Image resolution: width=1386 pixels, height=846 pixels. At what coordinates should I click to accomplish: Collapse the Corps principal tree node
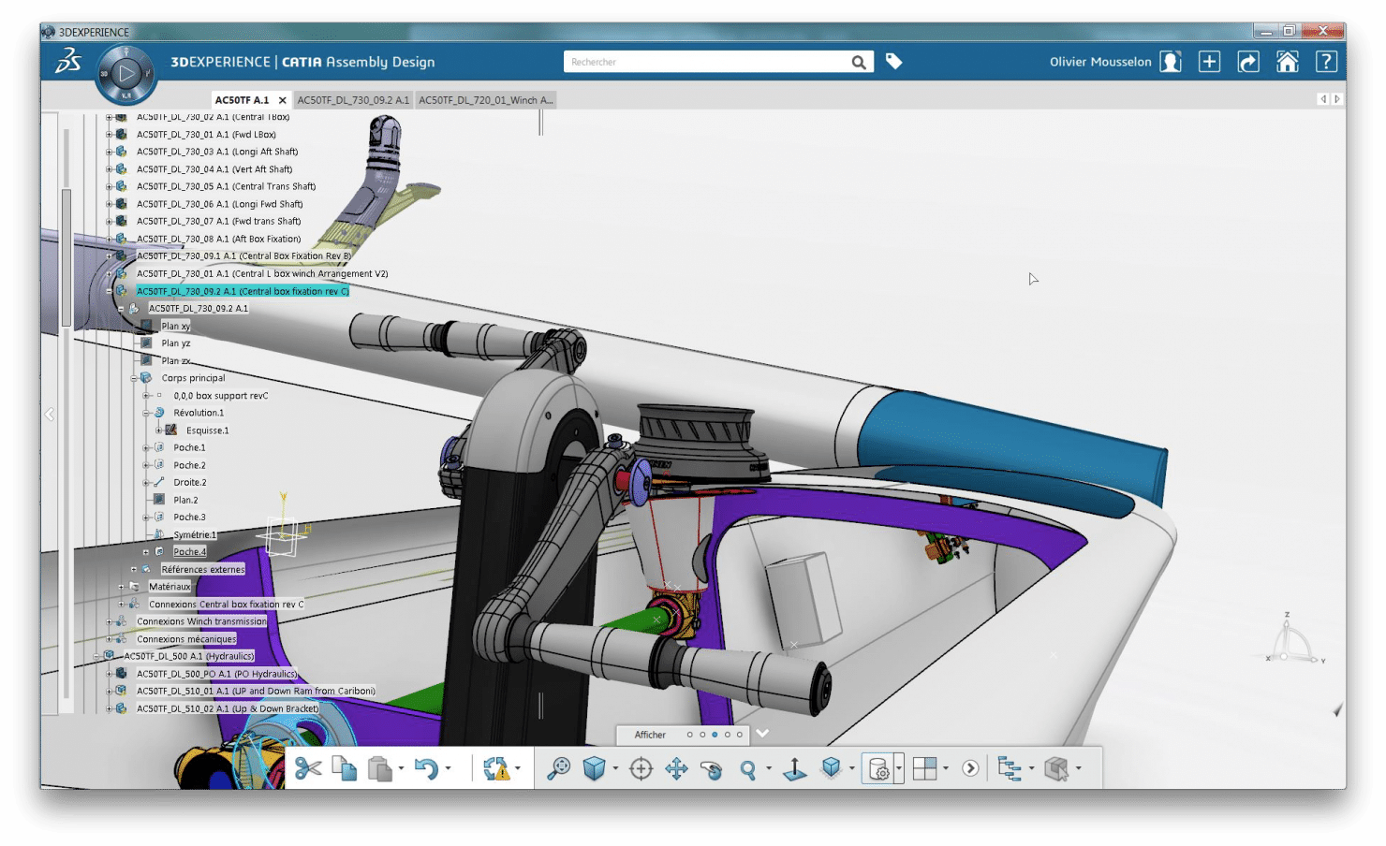pyautogui.click(x=134, y=378)
